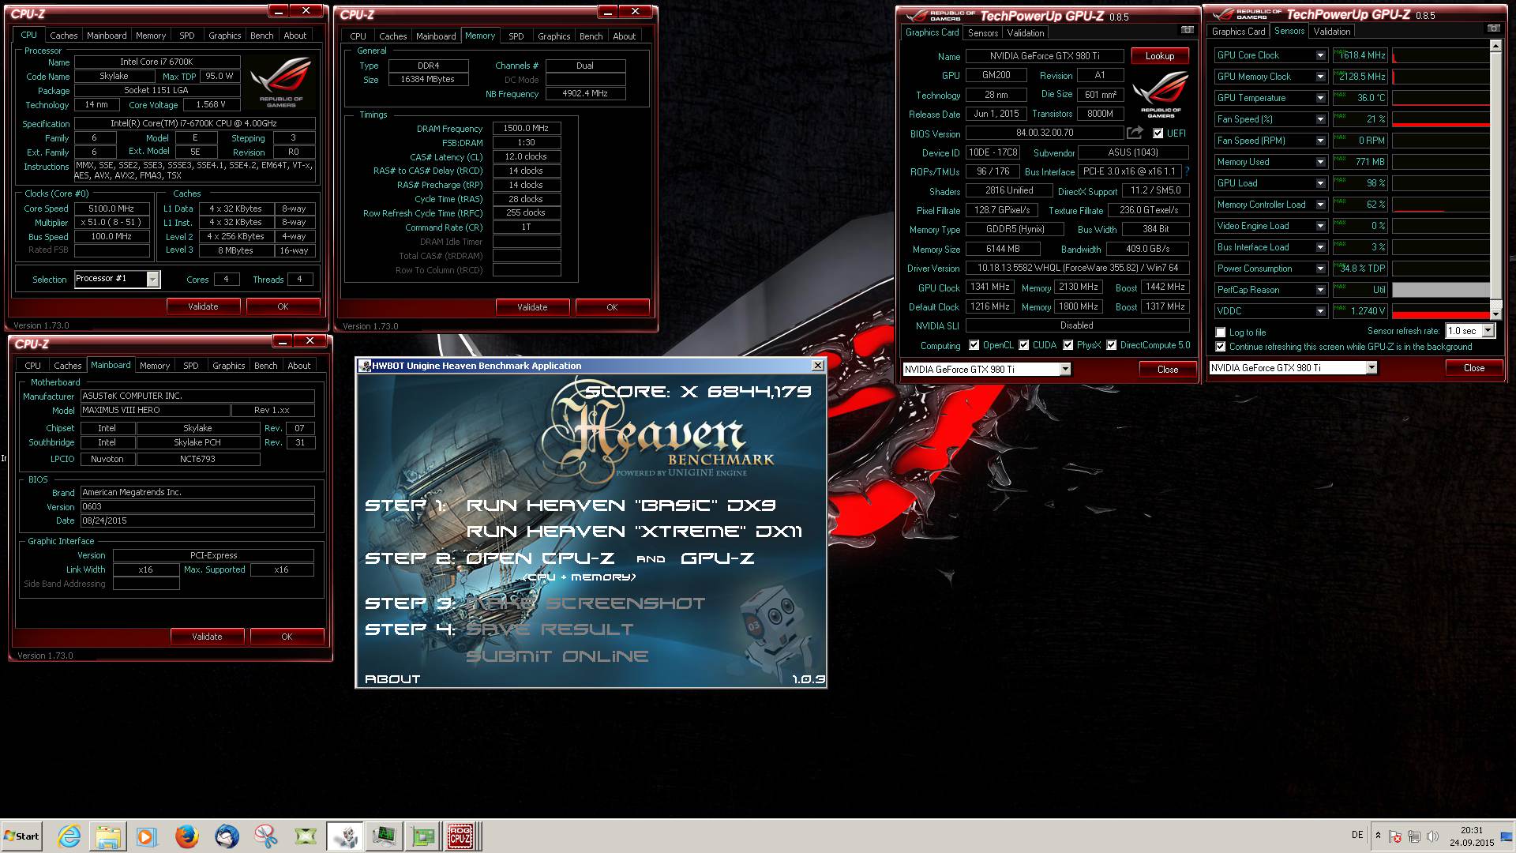Click the GPU Load sensor graph
This screenshot has width=1516, height=853.
pyautogui.click(x=1441, y=183)
